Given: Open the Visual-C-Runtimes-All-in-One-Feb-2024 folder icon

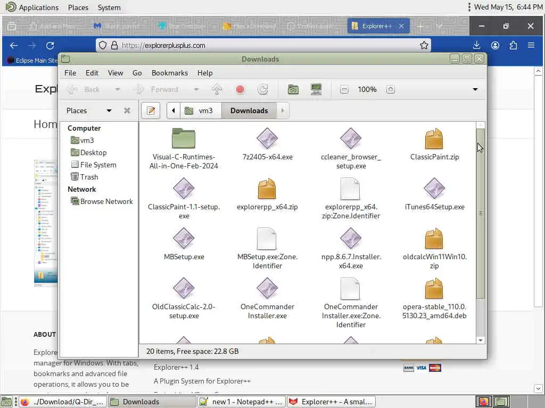Looking at the screenshot, I should 184,138.
